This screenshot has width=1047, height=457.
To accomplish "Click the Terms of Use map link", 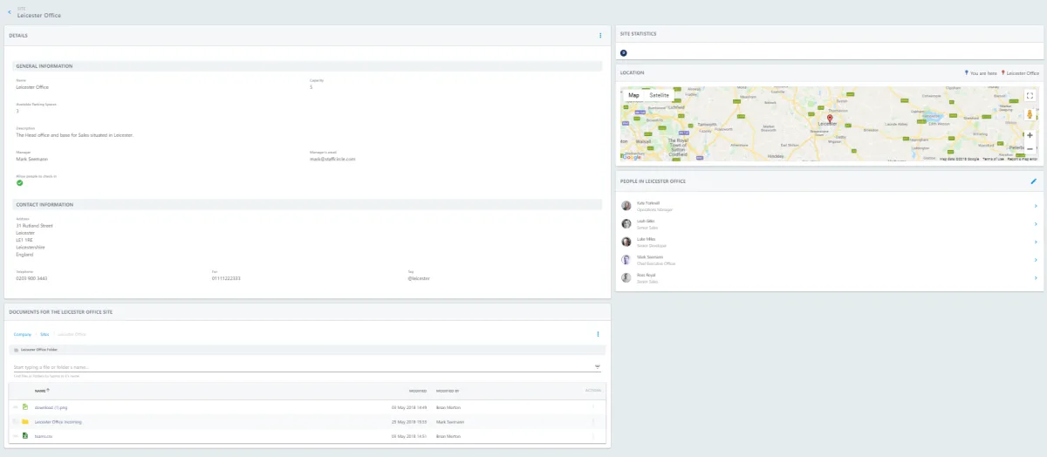I will click(993, 159).
